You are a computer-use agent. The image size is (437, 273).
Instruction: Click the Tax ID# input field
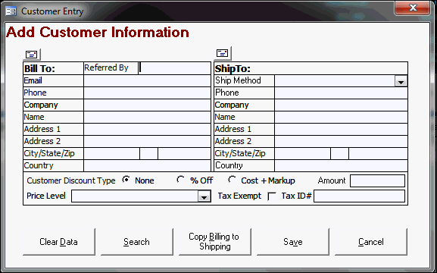click(x=360, y=196)
